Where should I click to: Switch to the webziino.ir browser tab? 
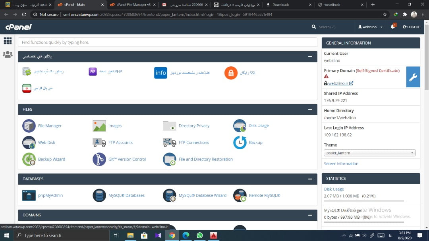pyautogui.click(x=341, y=5)
